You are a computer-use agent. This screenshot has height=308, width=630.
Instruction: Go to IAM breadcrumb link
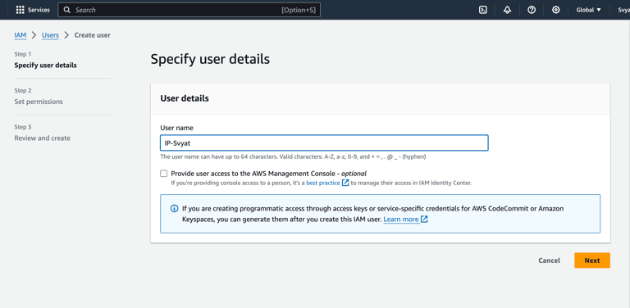(x=20, y=35)
